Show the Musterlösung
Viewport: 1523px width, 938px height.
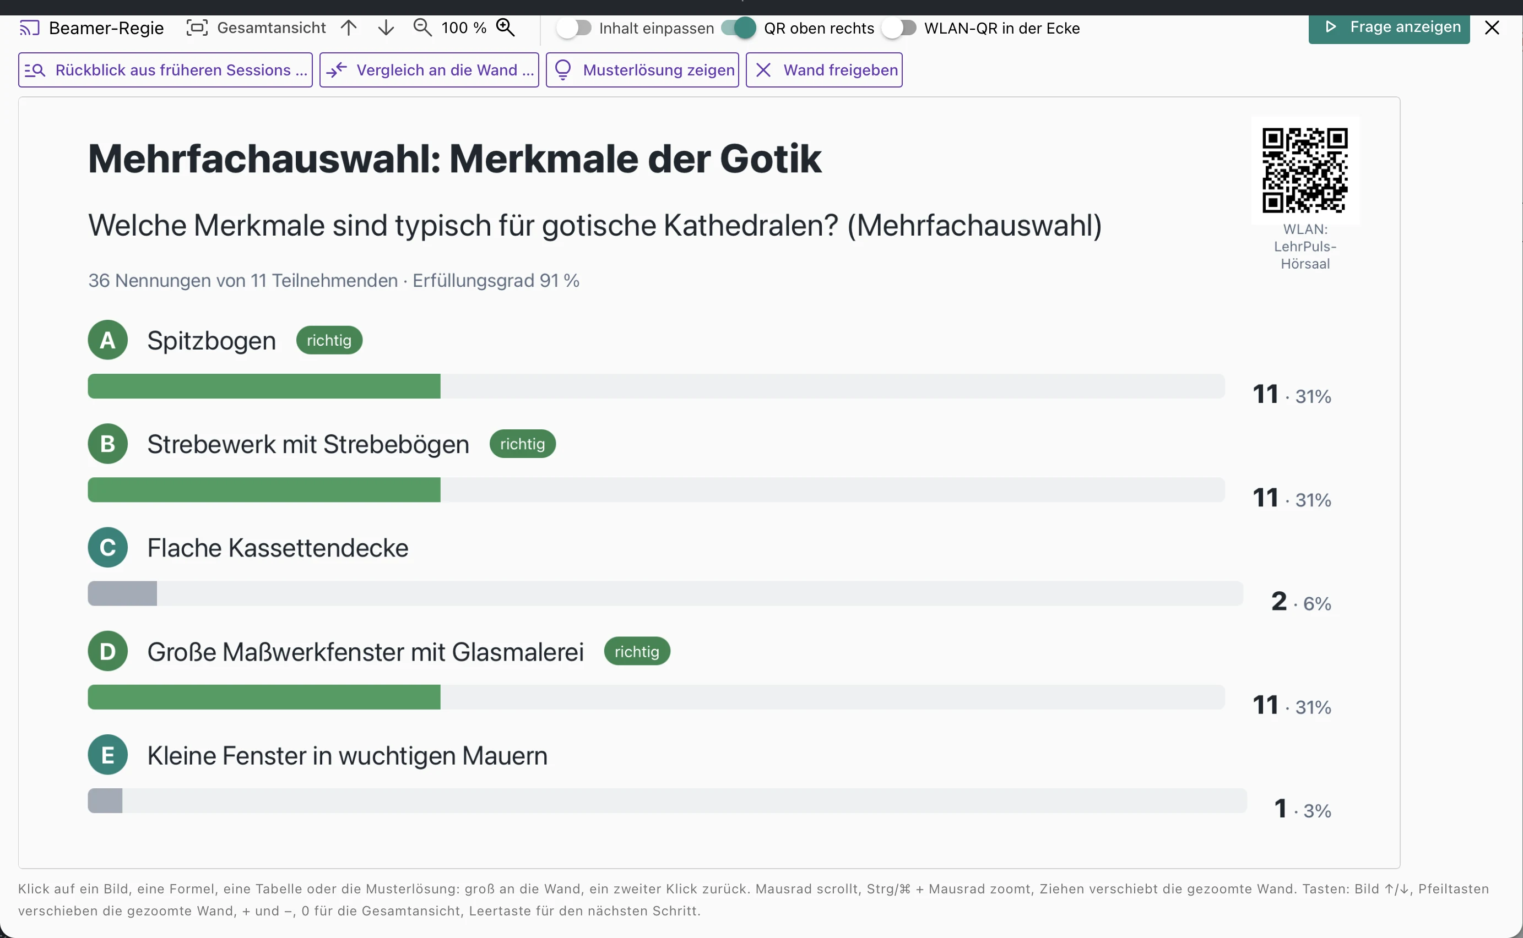point(642,70)
